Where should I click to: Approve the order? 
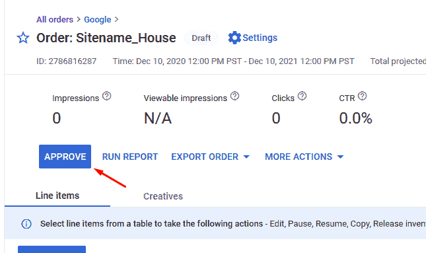point(65,157)
